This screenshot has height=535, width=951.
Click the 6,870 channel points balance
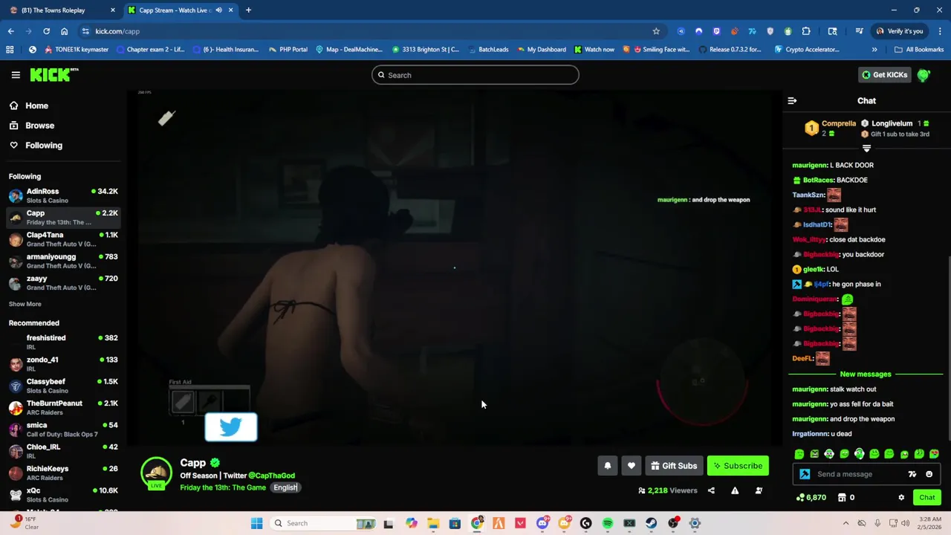(x=811, y=497)
